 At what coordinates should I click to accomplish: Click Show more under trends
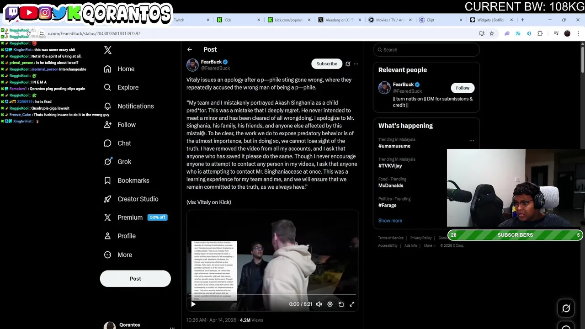390,221
